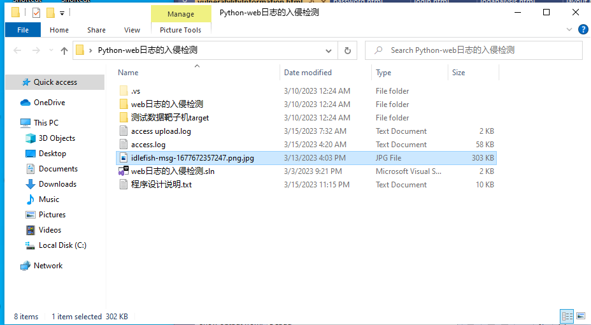
Task: Select the 测试数据靶子机target folder
Action: pos(169,118)
